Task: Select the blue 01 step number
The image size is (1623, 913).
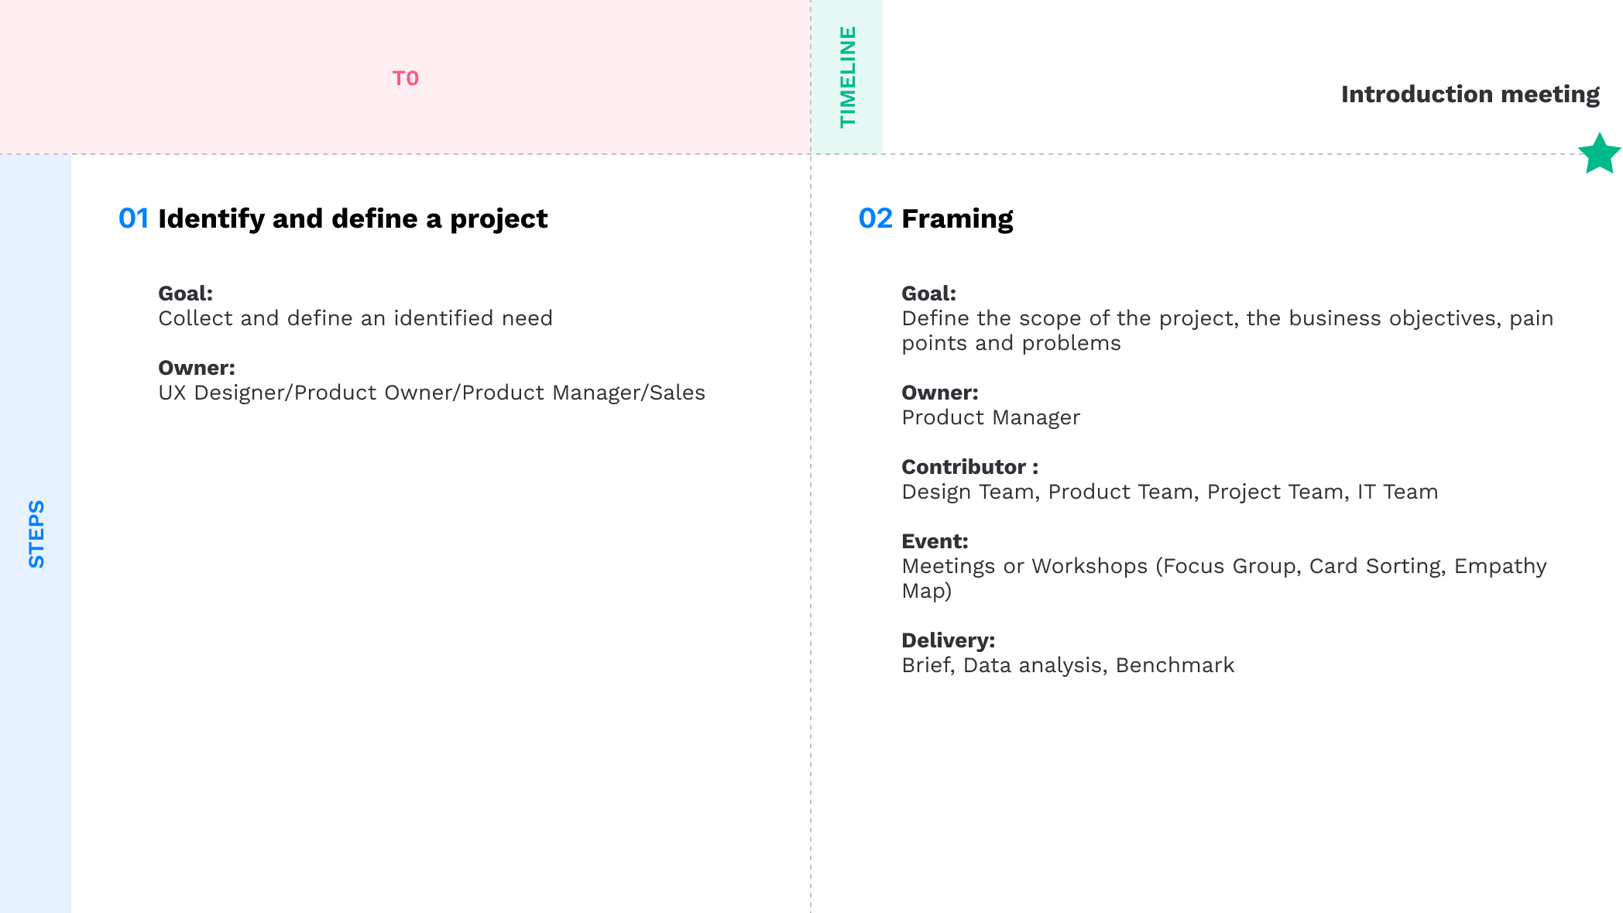Action: (x=133, y=219)
